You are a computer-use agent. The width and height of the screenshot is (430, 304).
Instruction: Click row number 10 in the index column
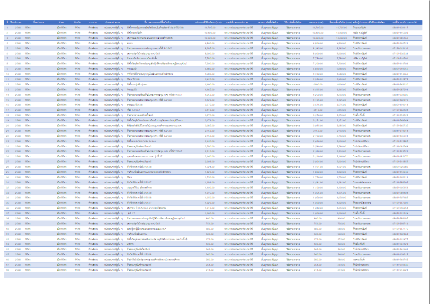[8, 74]
